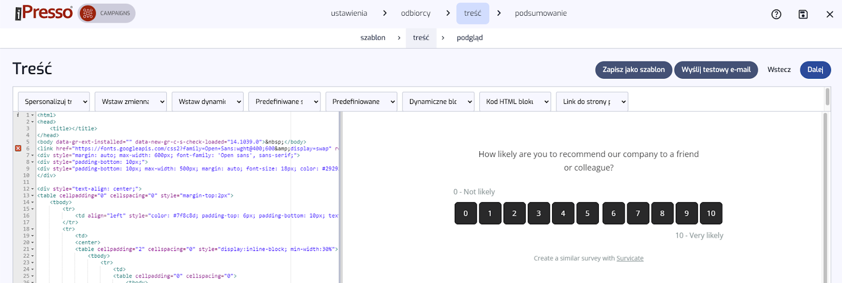Select score 8 in survey preview
This screenshot has height=283, width=842.
coord(662,213)
